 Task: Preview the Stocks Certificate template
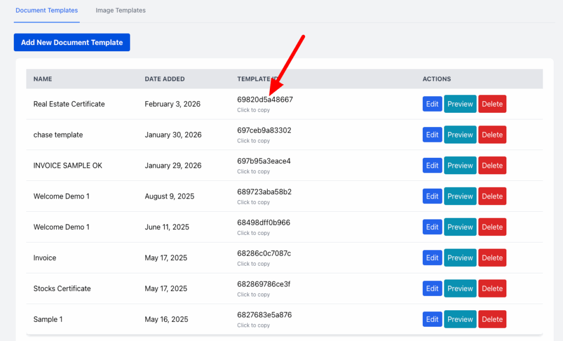(460, 288)
